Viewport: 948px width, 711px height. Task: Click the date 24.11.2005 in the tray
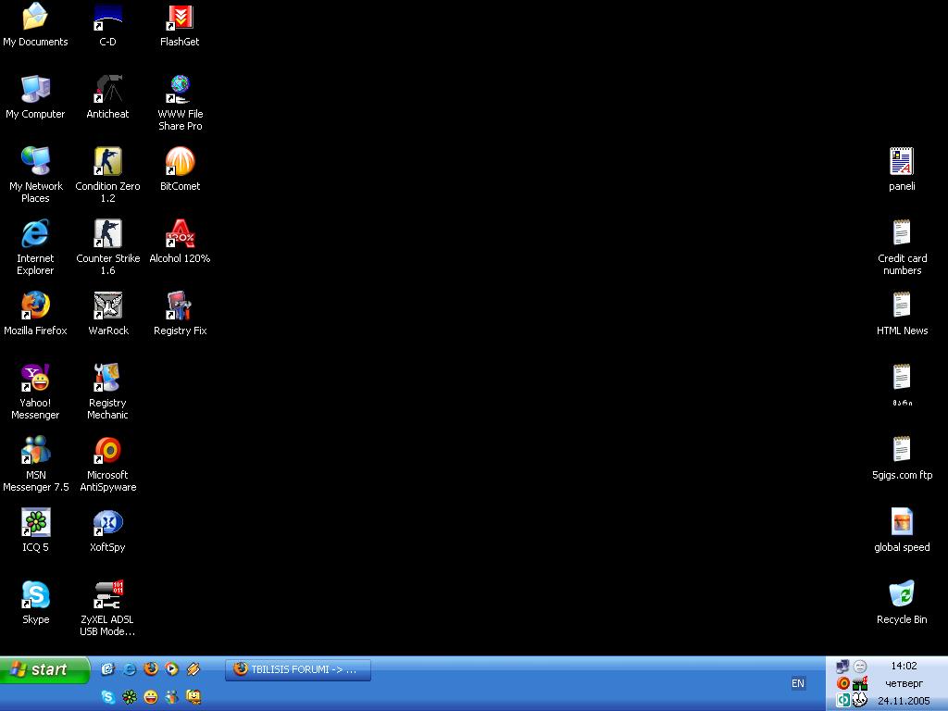pos(904,701)
